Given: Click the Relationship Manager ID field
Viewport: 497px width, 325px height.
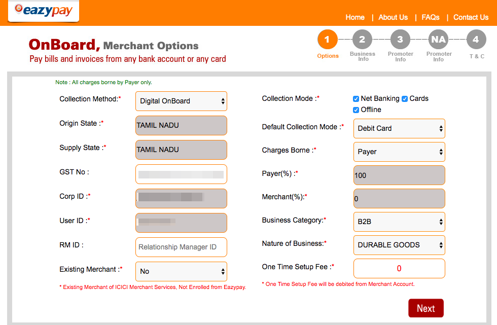Looking at the screenshot, I should pos(181,247).
